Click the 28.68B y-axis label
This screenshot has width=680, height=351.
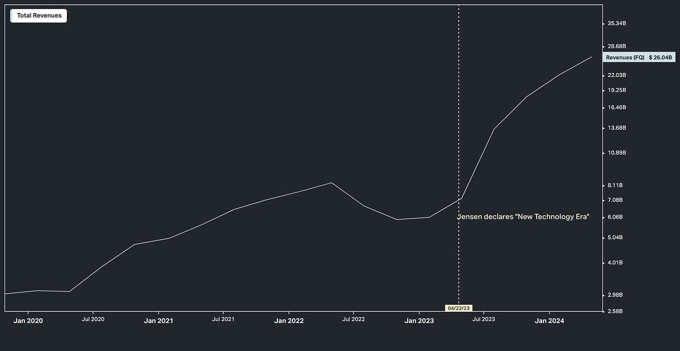pos(617,46)
